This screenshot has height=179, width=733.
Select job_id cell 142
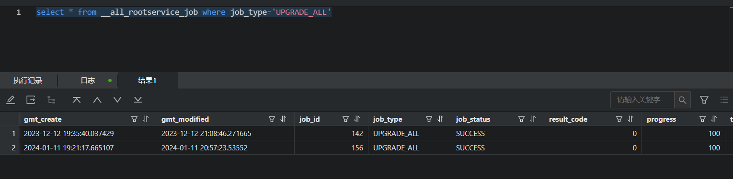(x=331, y=133)
